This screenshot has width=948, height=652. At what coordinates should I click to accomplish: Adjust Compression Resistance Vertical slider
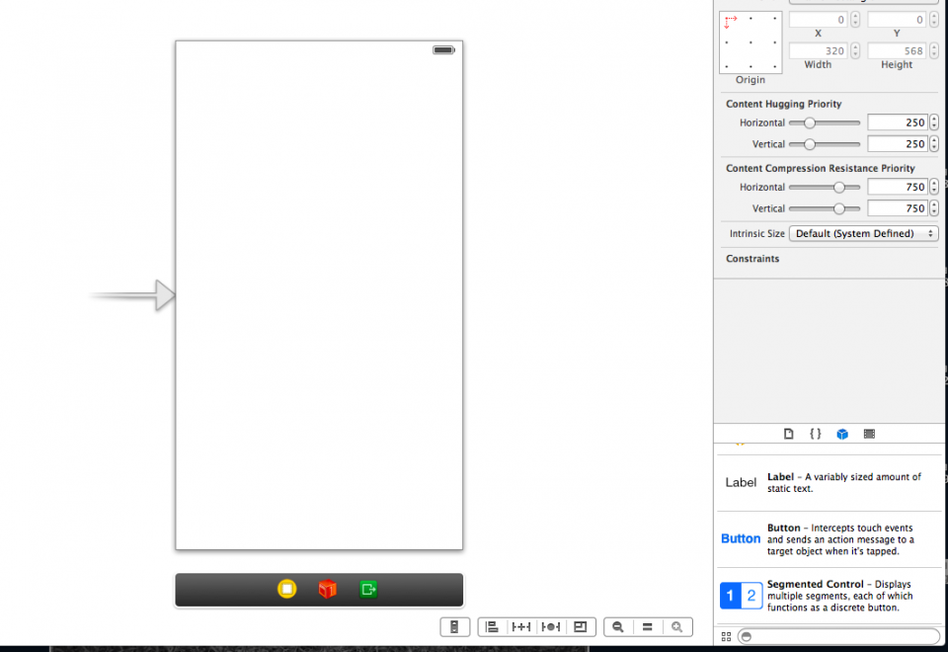[x=824, y=208]
